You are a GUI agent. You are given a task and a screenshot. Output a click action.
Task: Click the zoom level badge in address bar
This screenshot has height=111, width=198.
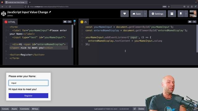click(x=164, y=6)
